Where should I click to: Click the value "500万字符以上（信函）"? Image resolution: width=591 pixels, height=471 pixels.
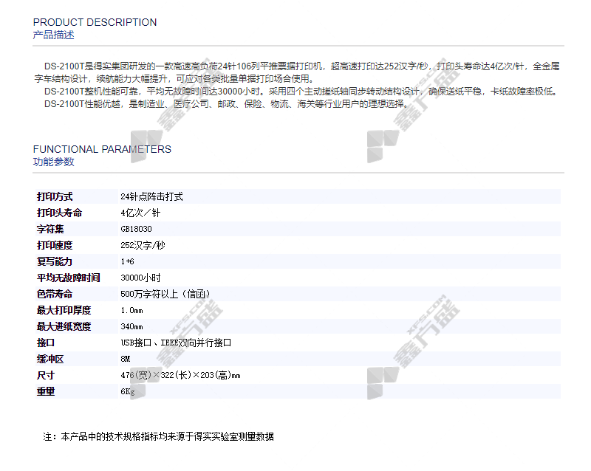point(165,294)
